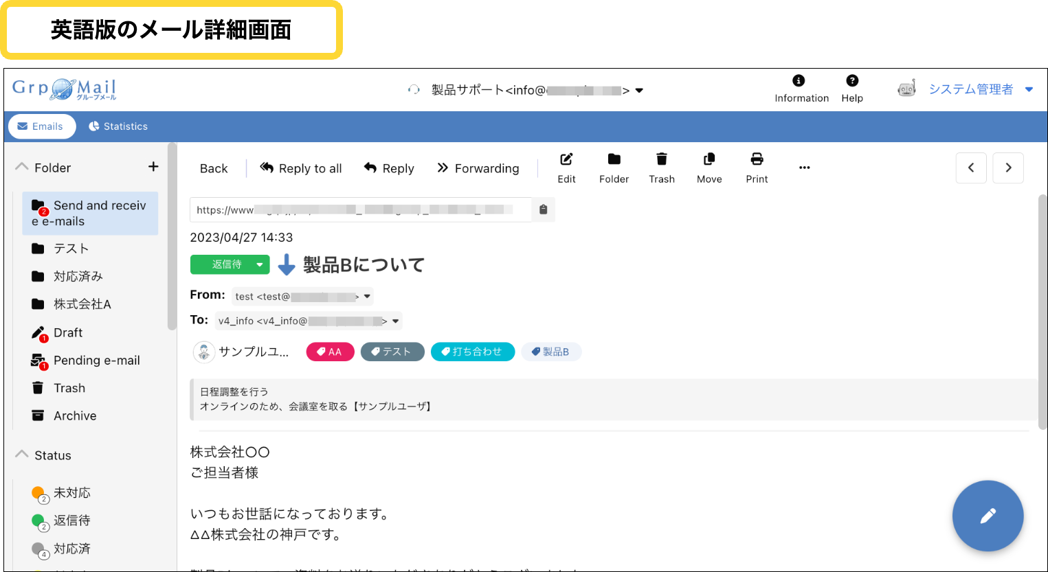The width and height of the screenshot is (1048, 572).
Task: Click the Move toolbar icon
Action: [x=709, y=159]
